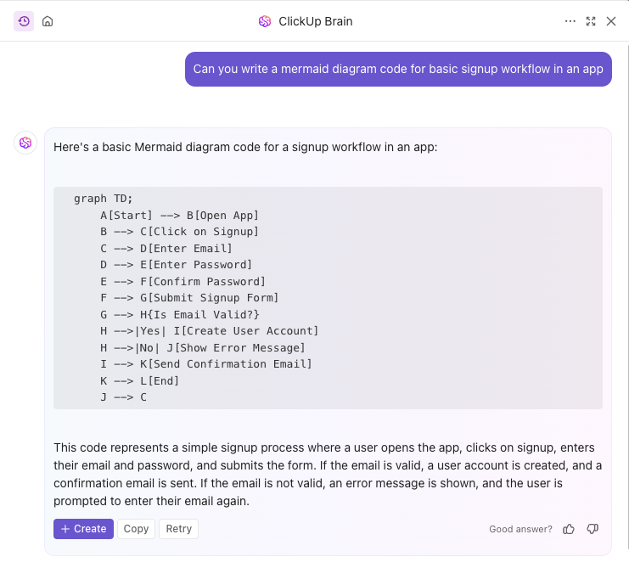Viewport: 629px width, 568px height.
Task: Open the more options ellipsis menu
Action: 570,21
